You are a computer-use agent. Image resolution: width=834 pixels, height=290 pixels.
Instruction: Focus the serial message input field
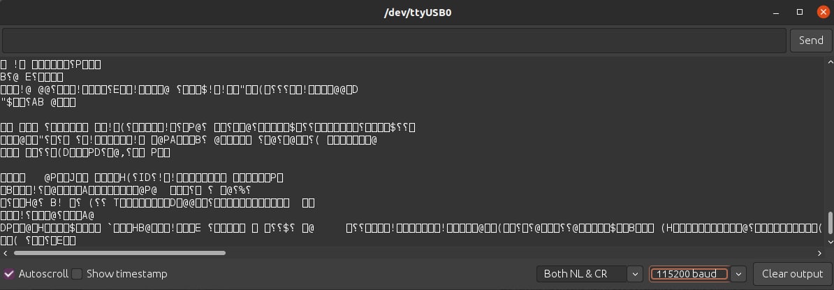point(394,41)
